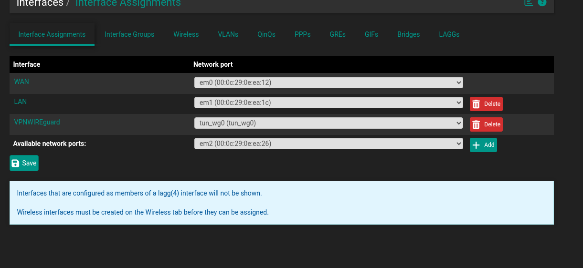Screen dimensions: 583x268
Task: Click the Interface Assignments breadcrumb title
Action: point(128,3)
